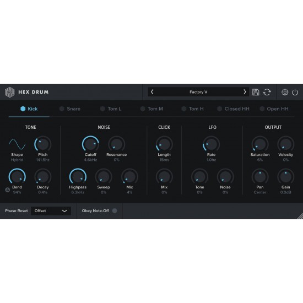Click the Tone Bend knob
303x303 pixels.
[x=17, y=177]
